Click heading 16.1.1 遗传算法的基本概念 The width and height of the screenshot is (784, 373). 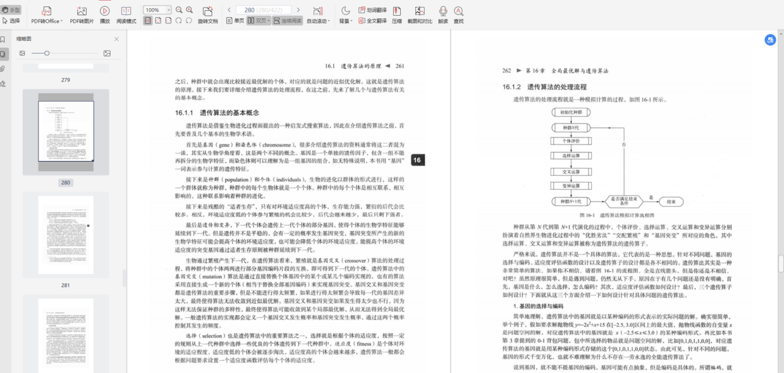(217, 113)
